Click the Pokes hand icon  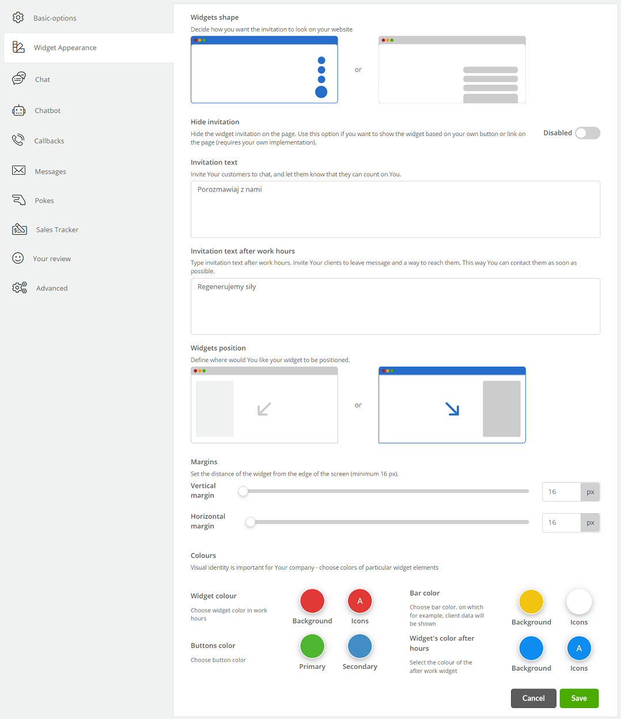click(19, 200)
